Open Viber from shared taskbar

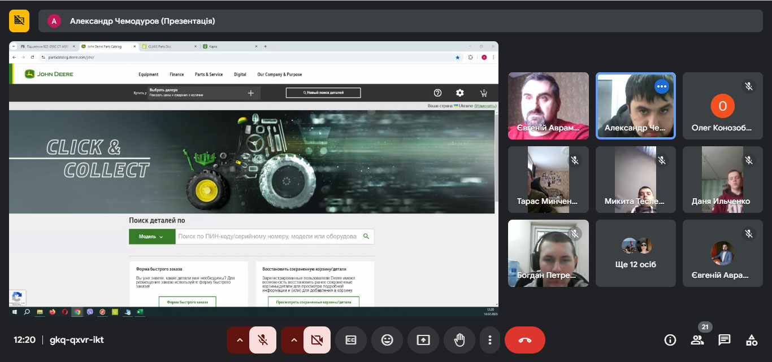(90, 311)
